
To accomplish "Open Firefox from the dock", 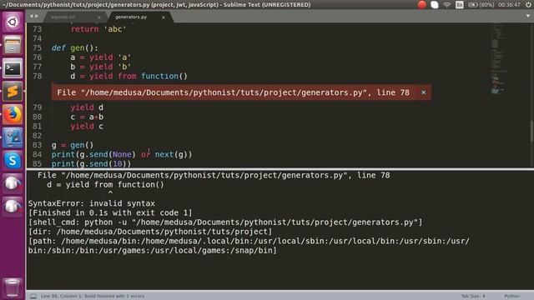I will (x=13, y=114).
